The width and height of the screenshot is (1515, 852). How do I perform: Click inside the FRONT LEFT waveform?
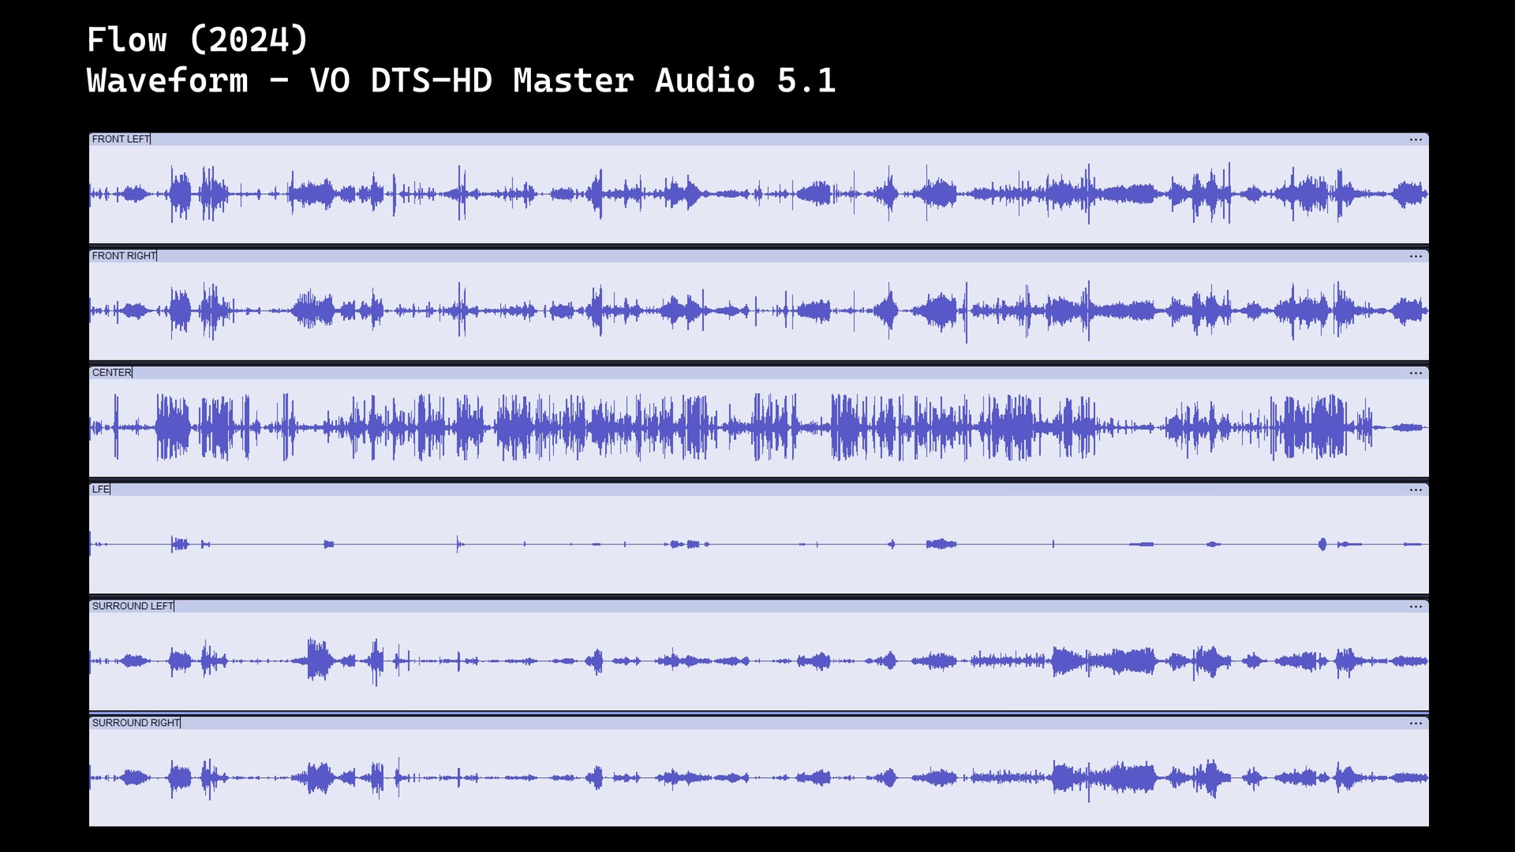coord(758,194)
